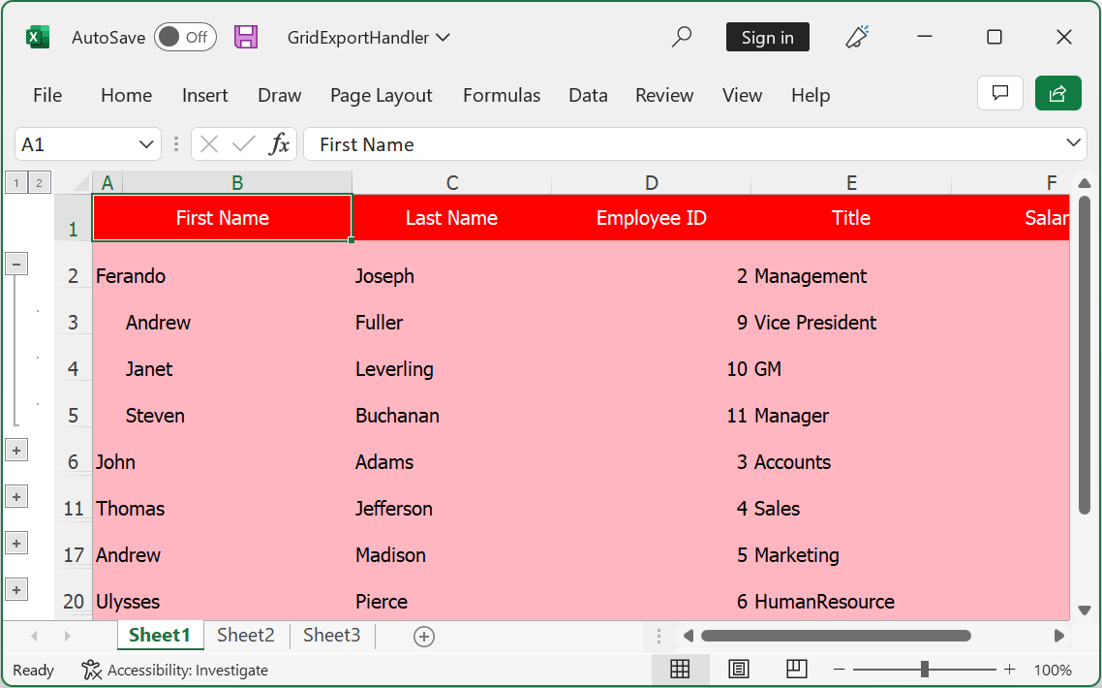
Task: Open the GridExportHandler file name dropdown
Action: click(x=444, y=37)
